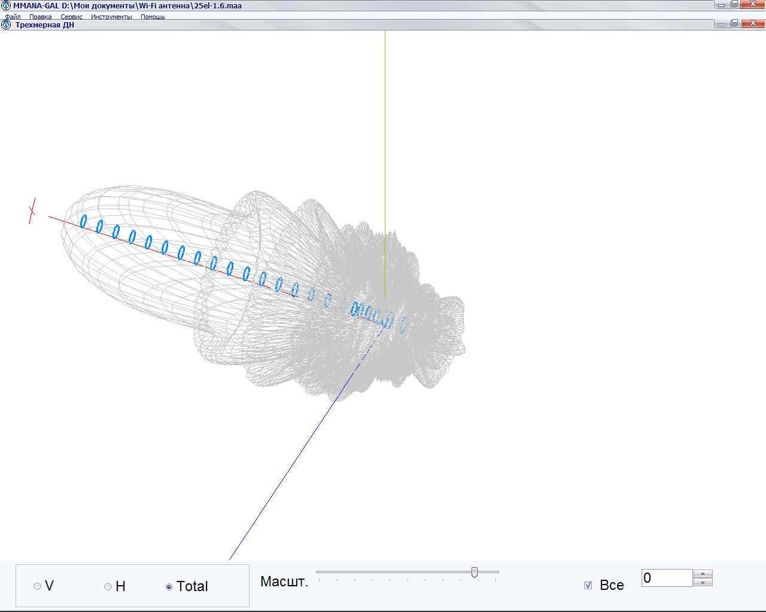This screenshot has width=766, height=612.
Task: Click the Трехмерная ДН window icon
Action: 7,25
